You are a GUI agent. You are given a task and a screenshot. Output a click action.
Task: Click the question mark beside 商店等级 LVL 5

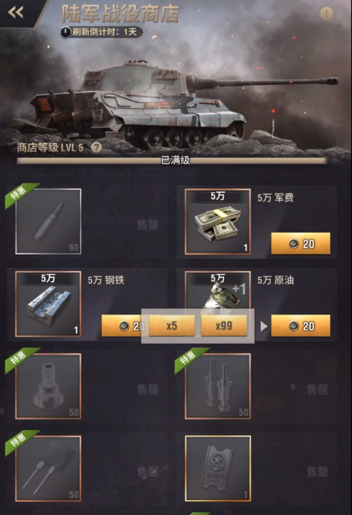96,148
